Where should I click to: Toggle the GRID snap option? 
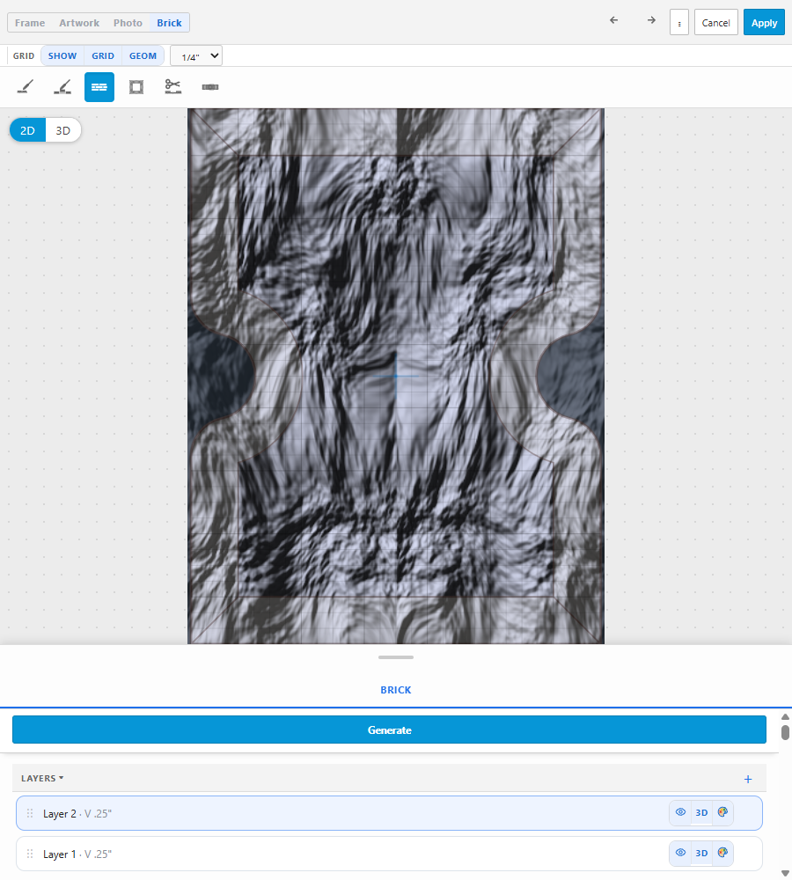(x=103, y=55)
